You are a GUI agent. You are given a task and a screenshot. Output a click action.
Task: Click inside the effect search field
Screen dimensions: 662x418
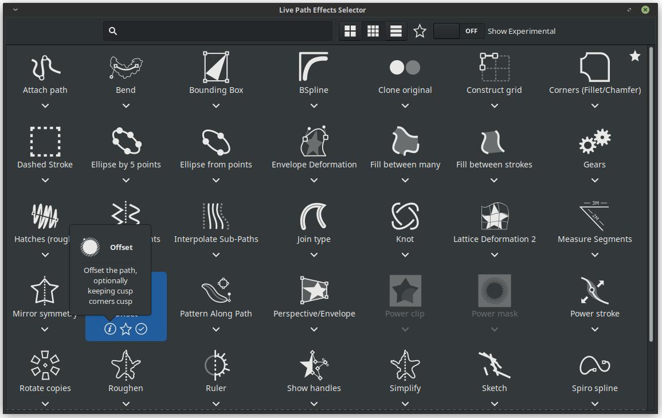(218, 31)
